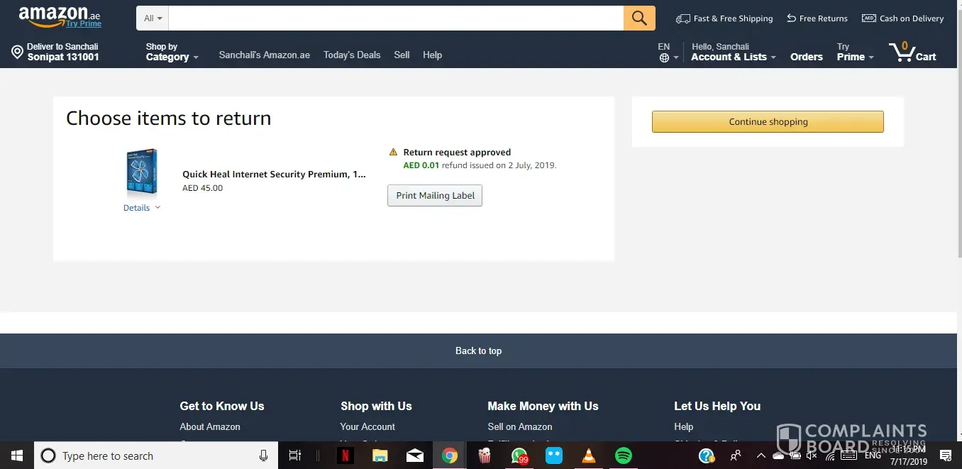This screenshot has height=469, width=962.
Task: Click the Cash on Delivery AED icon
Action: pos(868,18)
